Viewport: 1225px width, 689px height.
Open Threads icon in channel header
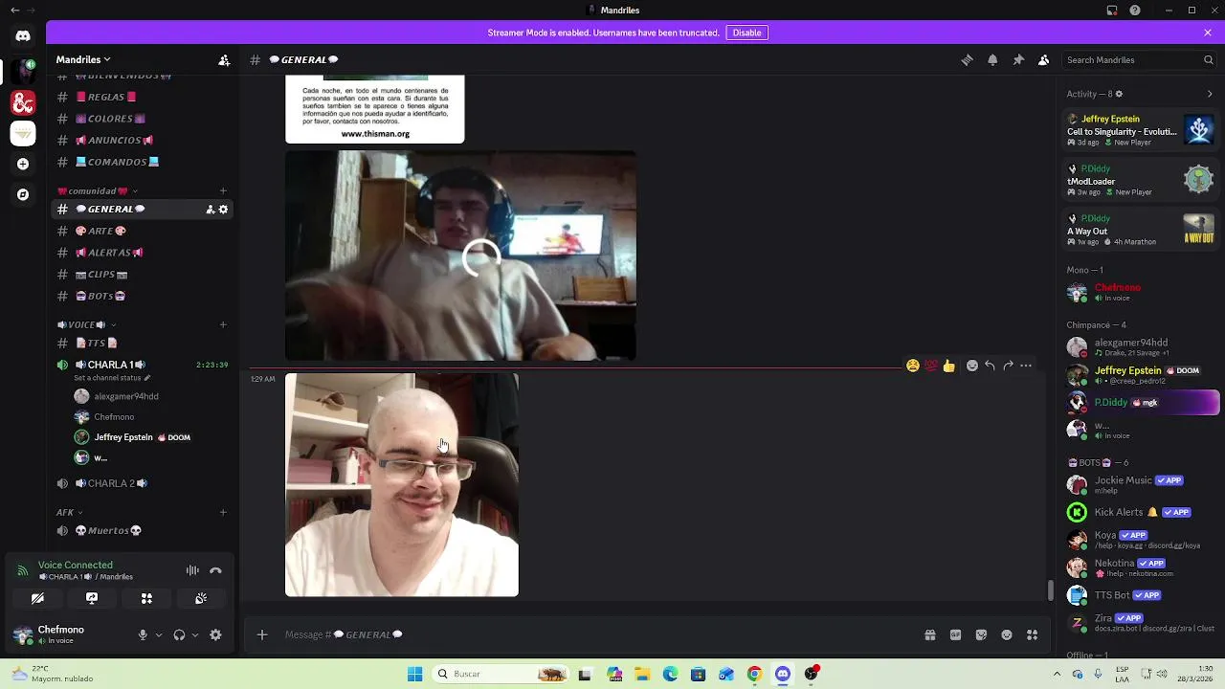(x=967, y=59)
